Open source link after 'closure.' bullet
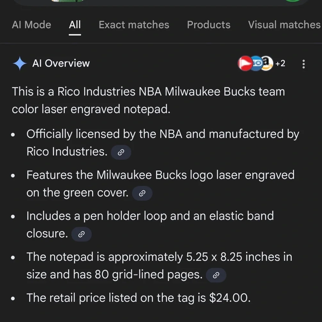Viewport: 322px width, 322px height. 81,234
